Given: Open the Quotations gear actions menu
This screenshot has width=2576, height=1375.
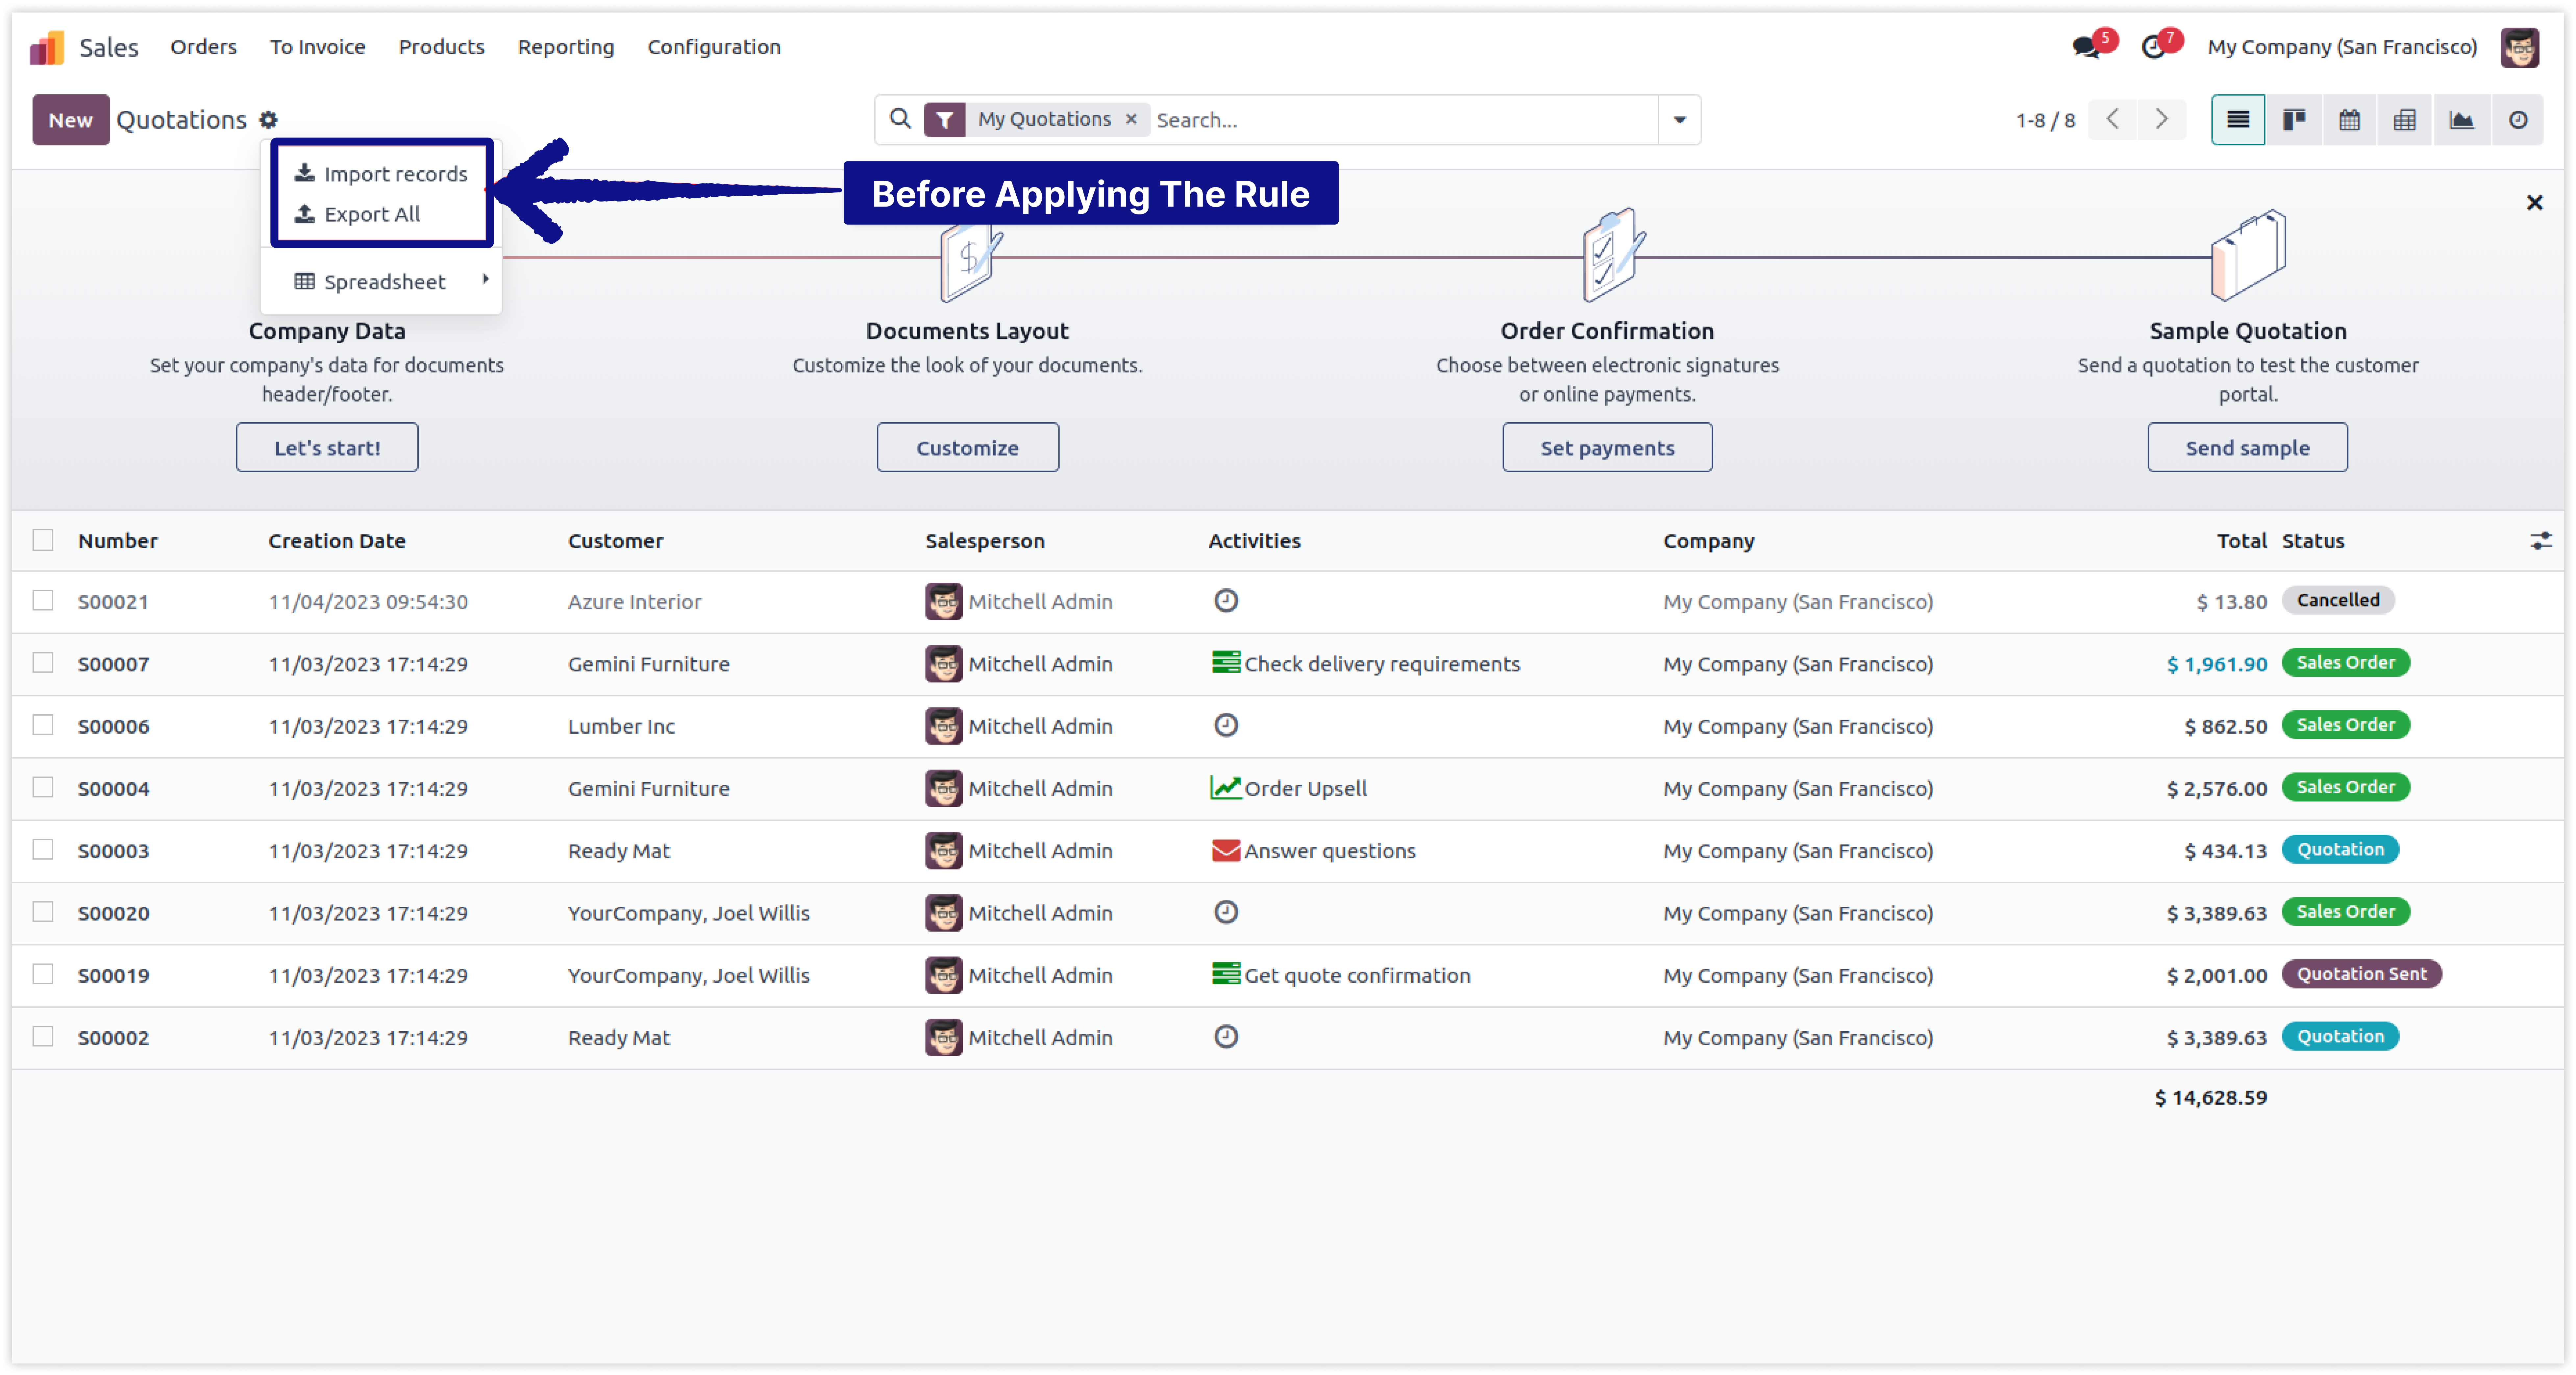Looking at the screenshot, I should [268, 120].
